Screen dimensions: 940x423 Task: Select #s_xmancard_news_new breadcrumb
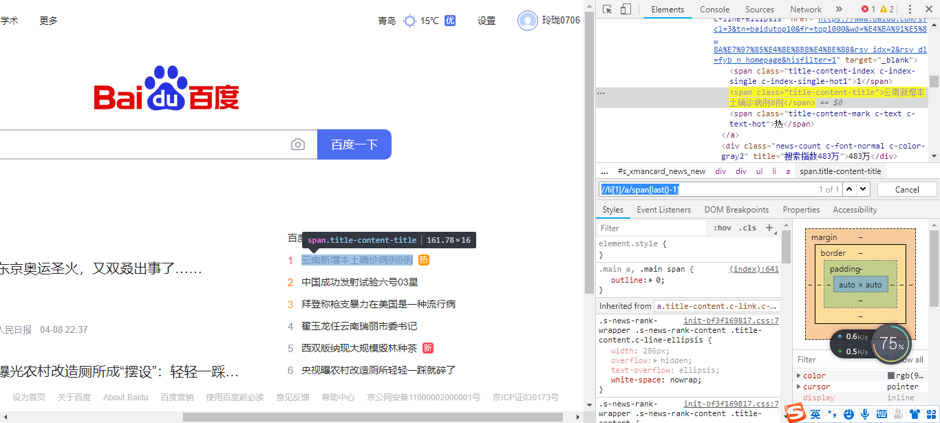click(661, 171)
